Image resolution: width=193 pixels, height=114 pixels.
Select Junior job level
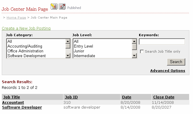pyautogui.click(x=103, y=51)
